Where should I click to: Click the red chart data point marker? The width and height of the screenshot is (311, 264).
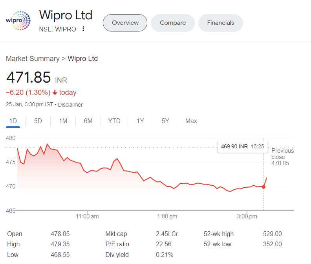coord(263,186)
